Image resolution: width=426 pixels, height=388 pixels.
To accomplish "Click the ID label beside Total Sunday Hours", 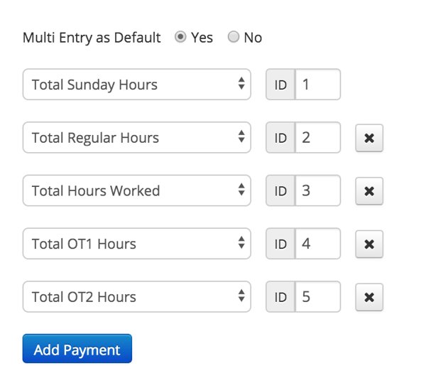I will coord(280,85).
